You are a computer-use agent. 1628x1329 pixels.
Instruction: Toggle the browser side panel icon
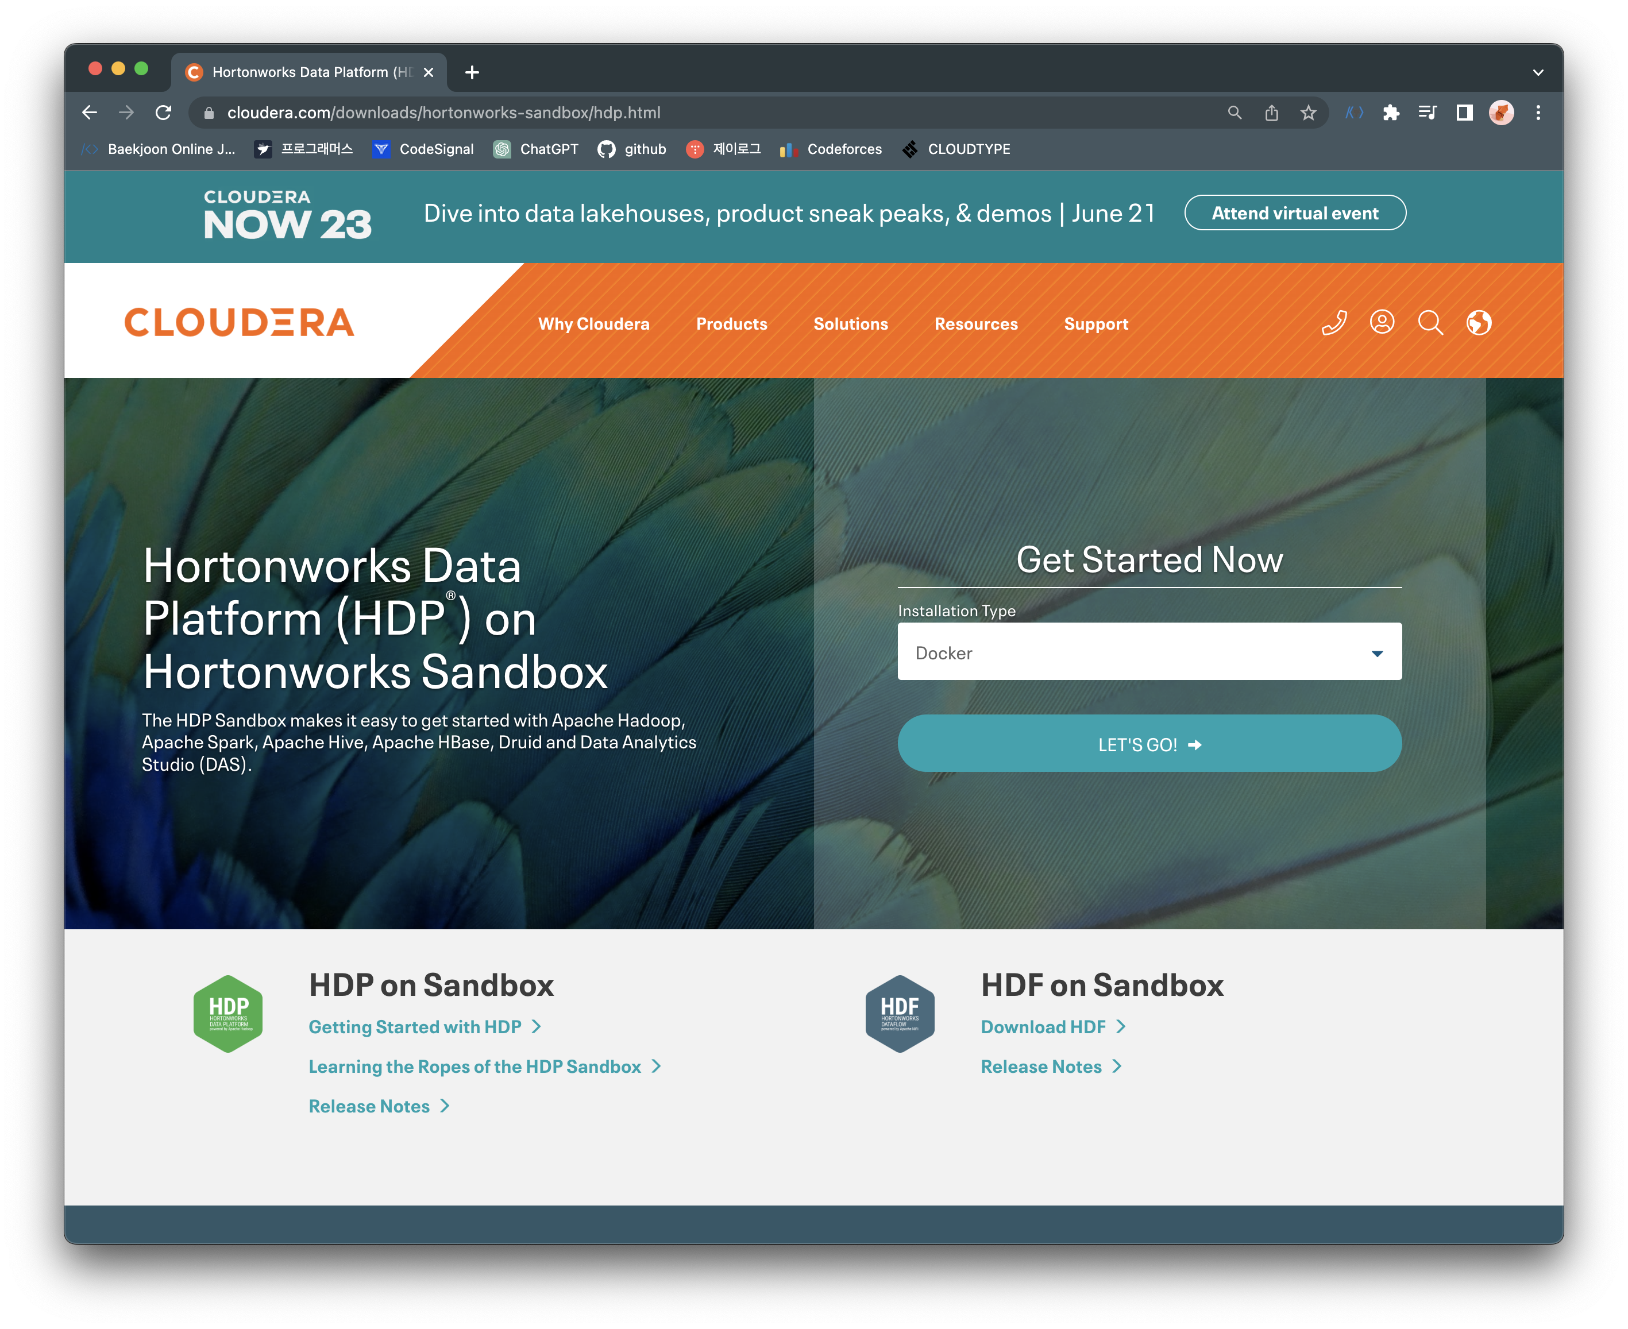coord(1465,113)
